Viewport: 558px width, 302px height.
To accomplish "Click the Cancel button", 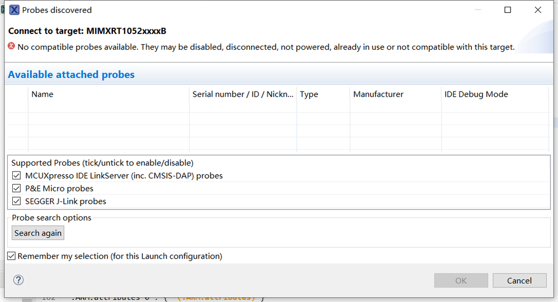I will (519, 280).
